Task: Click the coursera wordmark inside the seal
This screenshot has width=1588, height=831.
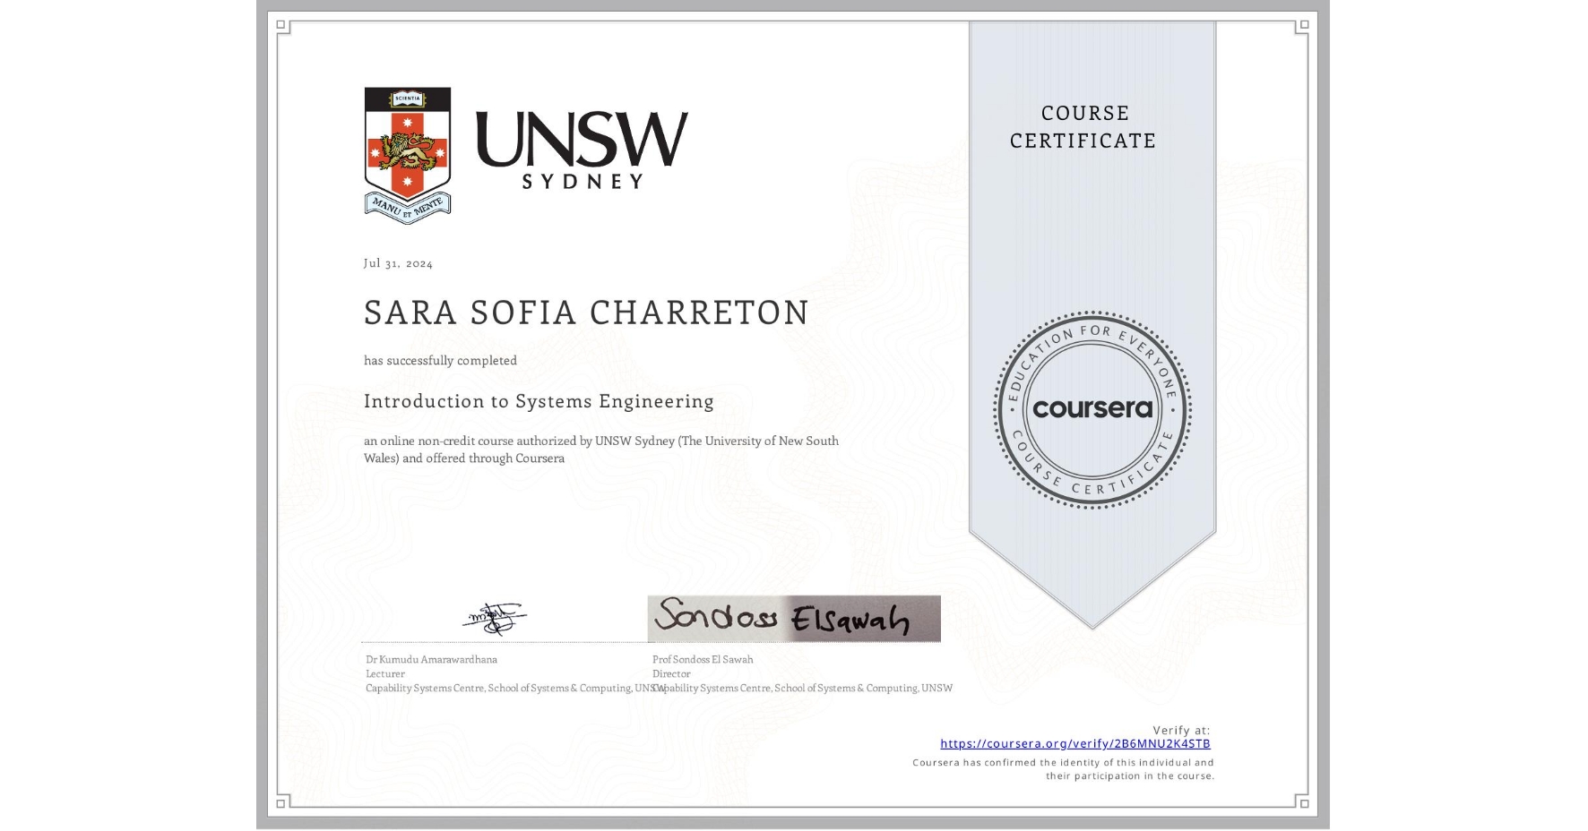Action: point(1092,407)
